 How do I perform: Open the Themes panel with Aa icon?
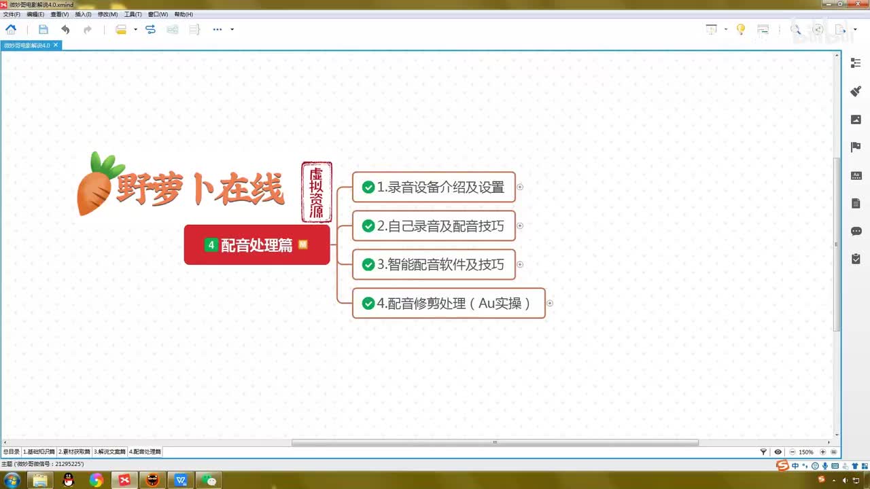click(x=856, y=175)
